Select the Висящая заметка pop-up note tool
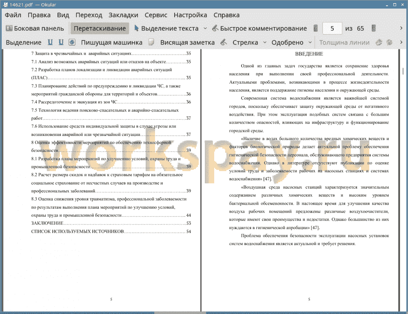Screen dimensions: 408x314 pyautogui.click(x=187, y=42)
